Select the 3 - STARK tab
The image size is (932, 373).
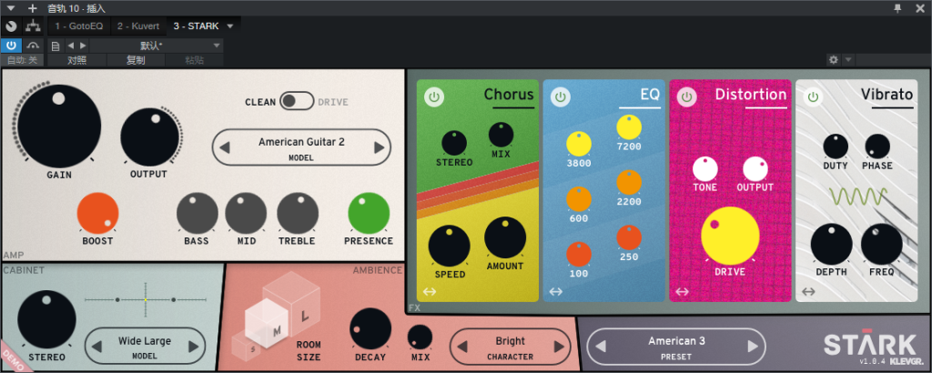[x=197, y=26]
